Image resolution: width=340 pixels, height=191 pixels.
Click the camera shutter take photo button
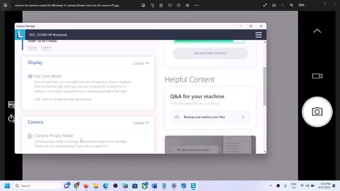point(317,112)
